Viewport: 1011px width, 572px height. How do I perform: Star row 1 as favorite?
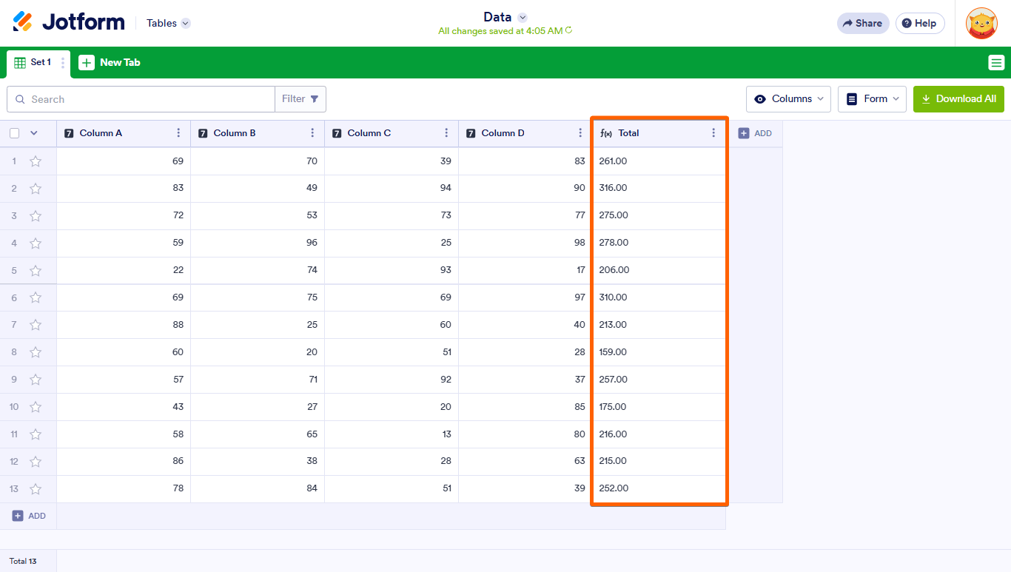[36, 161]
